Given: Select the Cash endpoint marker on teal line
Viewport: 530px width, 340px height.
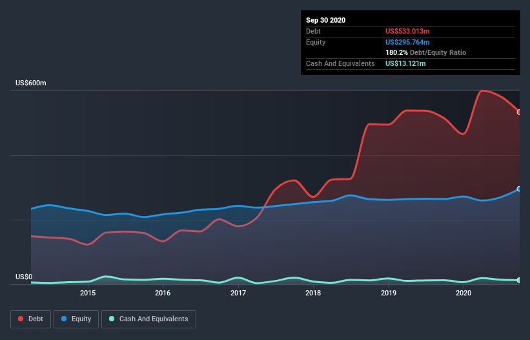Looking at the screenshot, I should coord(519,280).
